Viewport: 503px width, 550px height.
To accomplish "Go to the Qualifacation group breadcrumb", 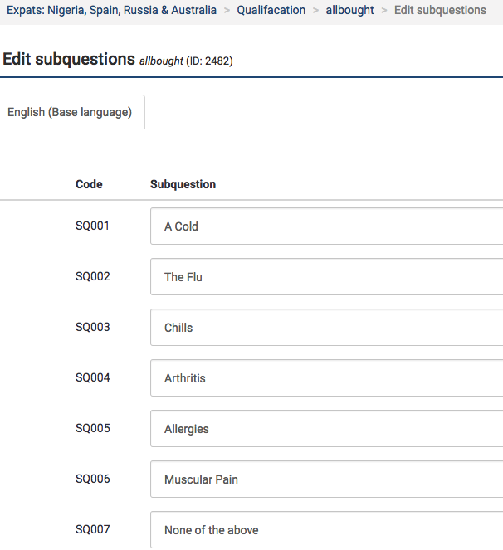I will (x=271, y=11).
